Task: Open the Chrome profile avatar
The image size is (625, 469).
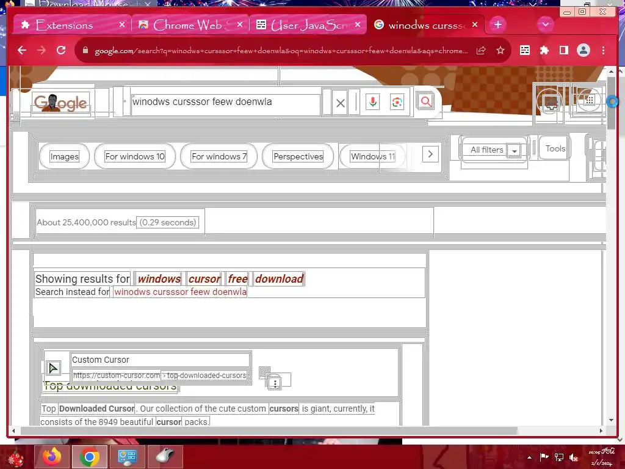Action: coord(583,50)
